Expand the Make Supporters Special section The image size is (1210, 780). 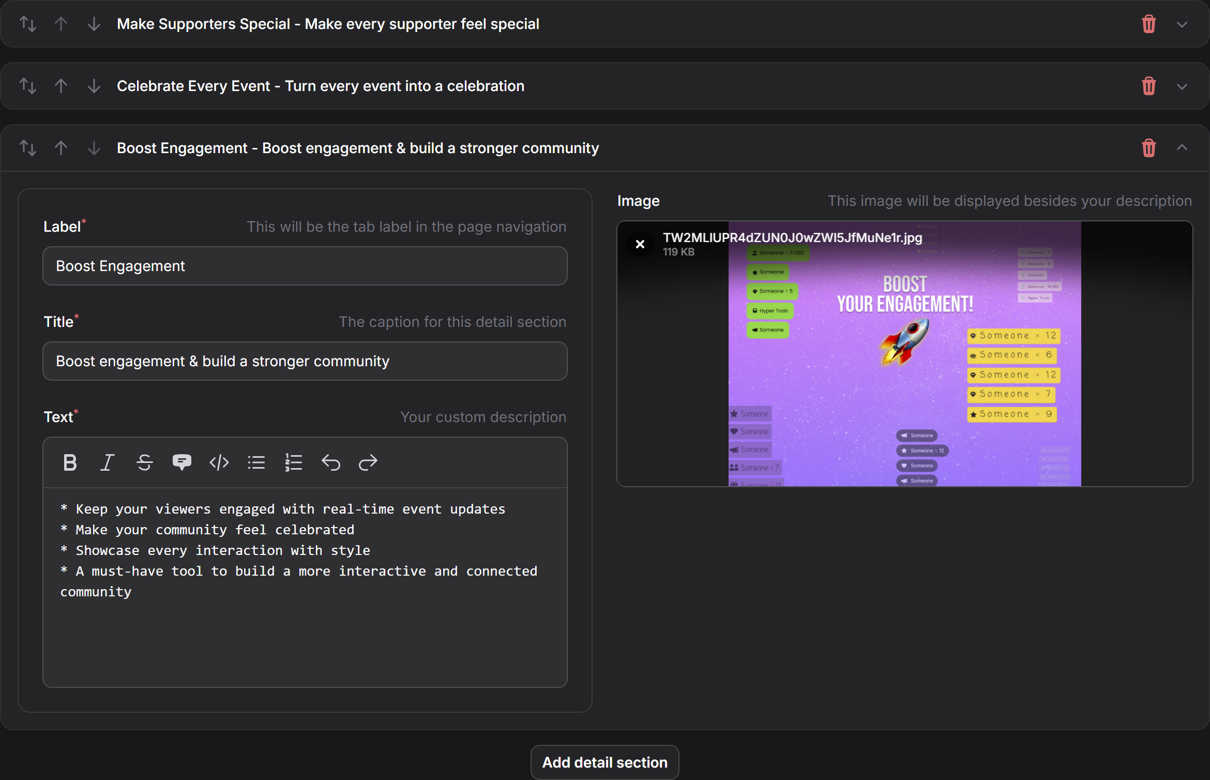tap(1182, 24)
